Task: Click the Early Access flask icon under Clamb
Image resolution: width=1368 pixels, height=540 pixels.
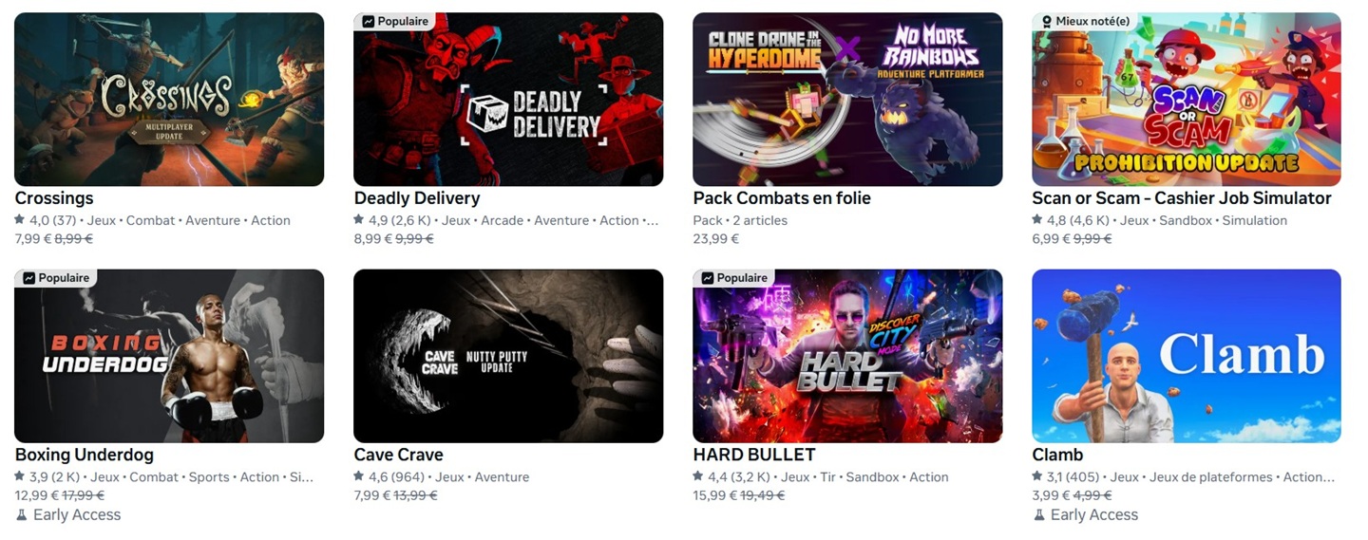Action: tap(1038, 514)
